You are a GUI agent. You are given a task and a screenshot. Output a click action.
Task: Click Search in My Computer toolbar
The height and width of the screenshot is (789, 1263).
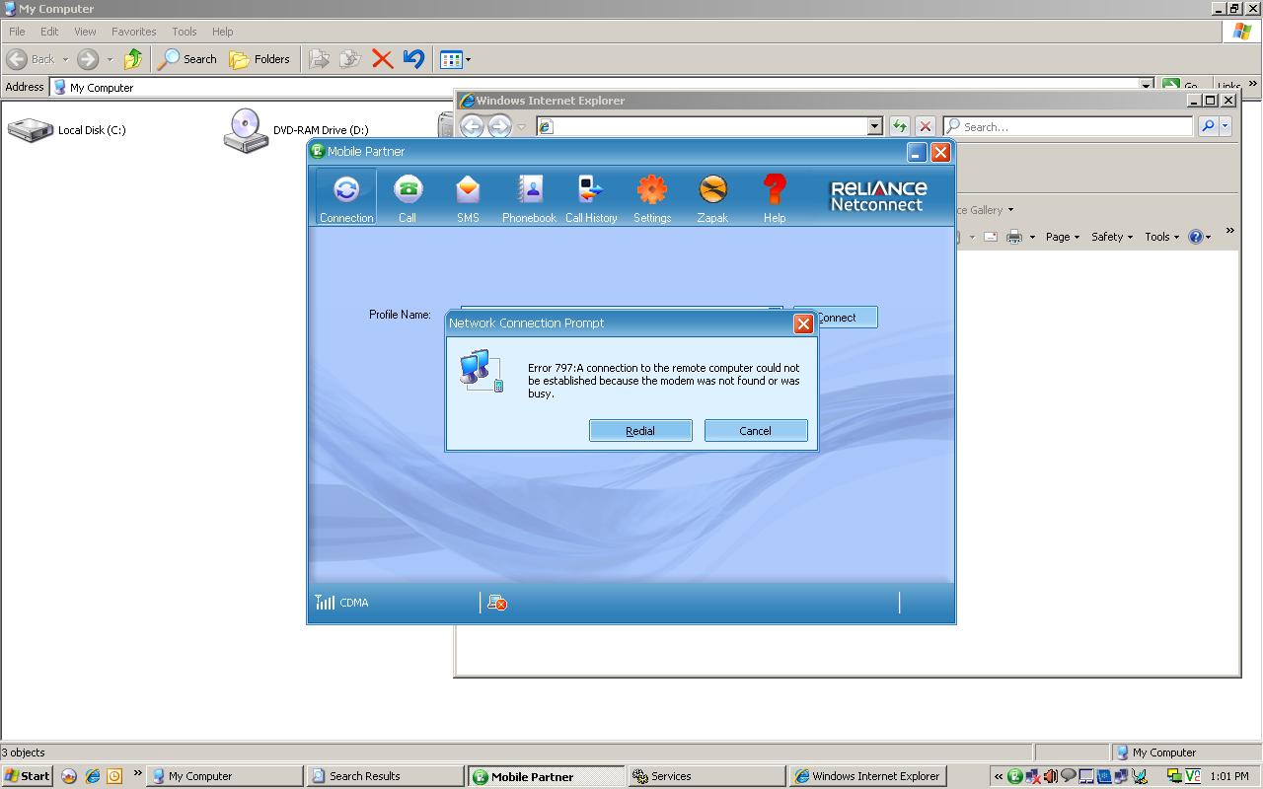[187, 59]
